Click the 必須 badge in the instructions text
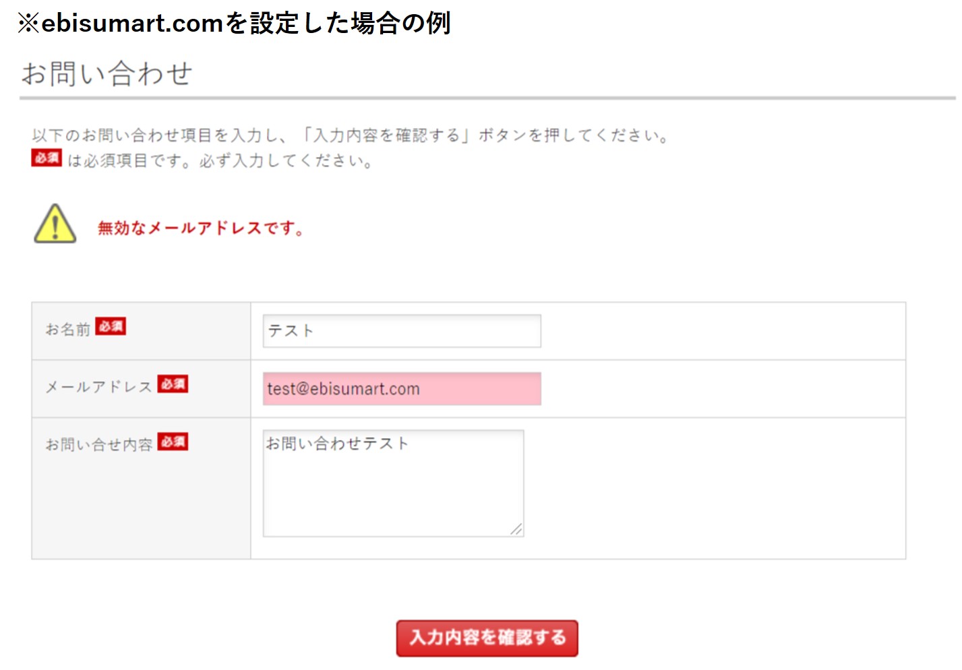 click(47, 158)
